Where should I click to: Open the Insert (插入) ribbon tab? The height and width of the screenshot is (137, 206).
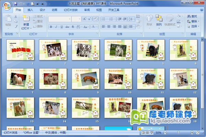(x=31, y=10)
